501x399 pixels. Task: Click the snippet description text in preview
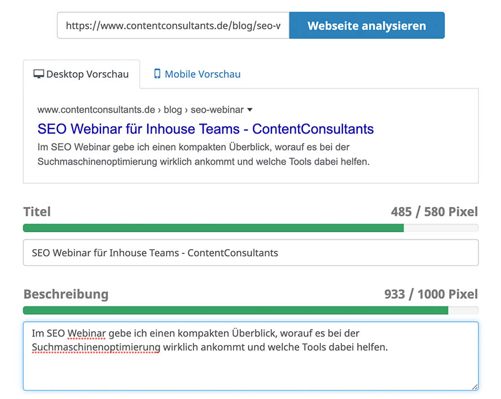click(203, 154)
